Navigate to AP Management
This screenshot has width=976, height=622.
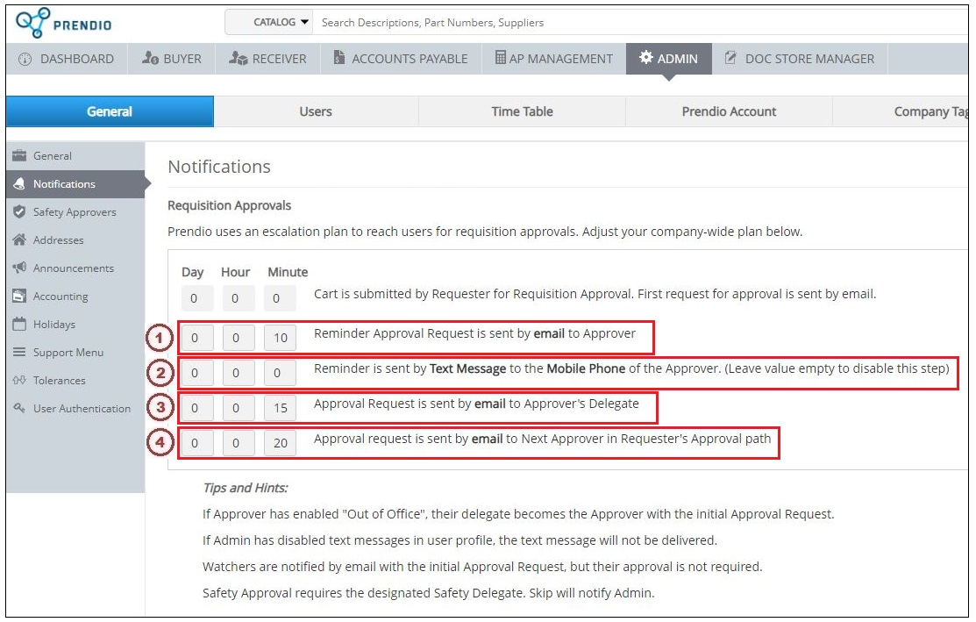pyautogui.click(x=552, y=58)
